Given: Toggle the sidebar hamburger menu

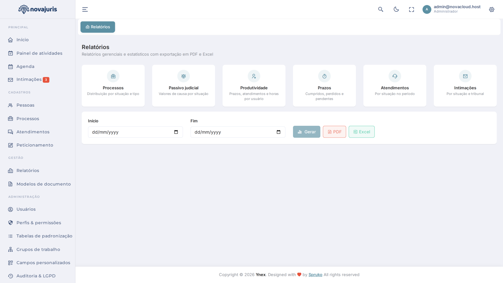Looking at the screenshot, I should pyautogui.click(x=85, y=10).
